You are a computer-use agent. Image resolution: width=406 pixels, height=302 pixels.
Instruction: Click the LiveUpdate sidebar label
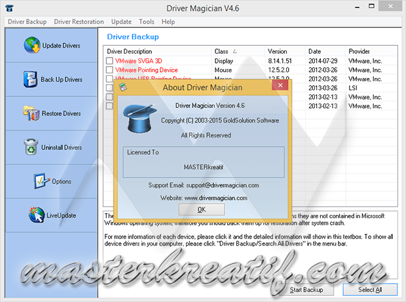(62, 216)
